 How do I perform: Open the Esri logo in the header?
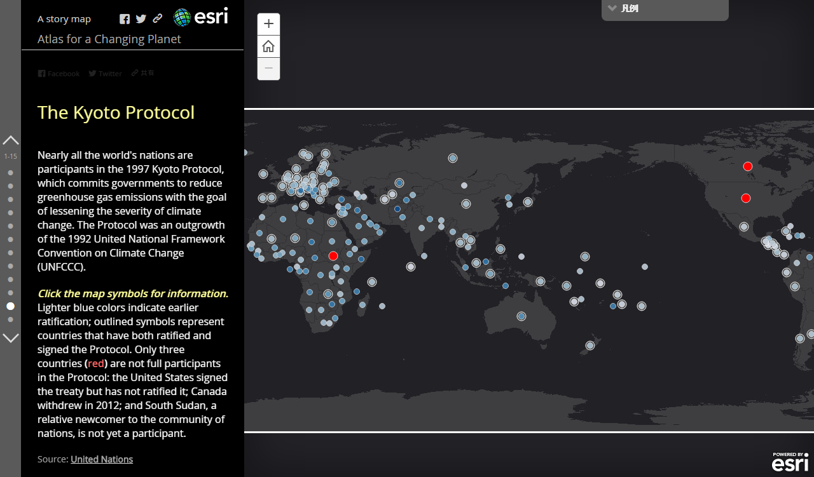click(x=201, y=17)
